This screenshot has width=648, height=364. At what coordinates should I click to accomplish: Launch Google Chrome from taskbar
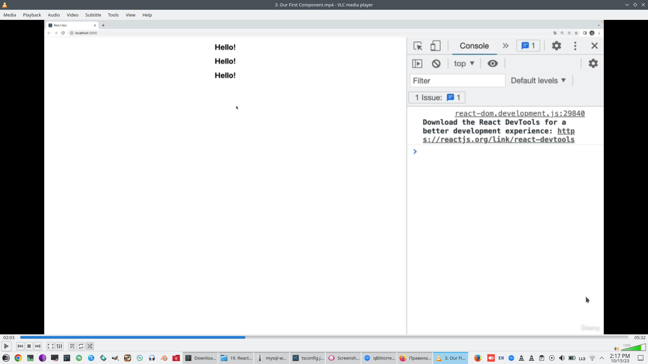pyautogui.click(x=18, y=358)
